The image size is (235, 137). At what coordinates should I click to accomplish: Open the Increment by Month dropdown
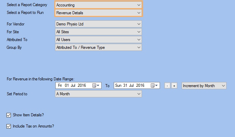coord(204,86)
